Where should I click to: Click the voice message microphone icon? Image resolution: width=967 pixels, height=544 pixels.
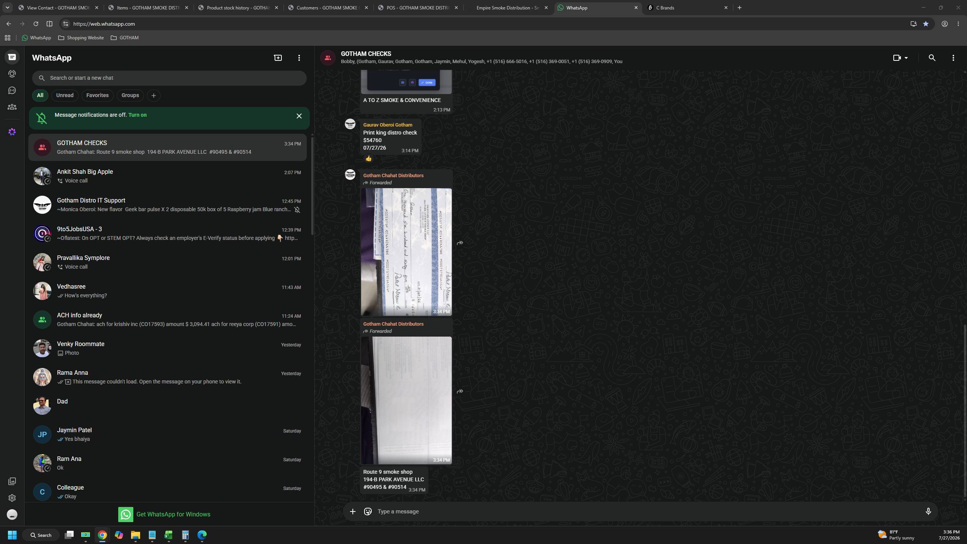pos(928,512)
